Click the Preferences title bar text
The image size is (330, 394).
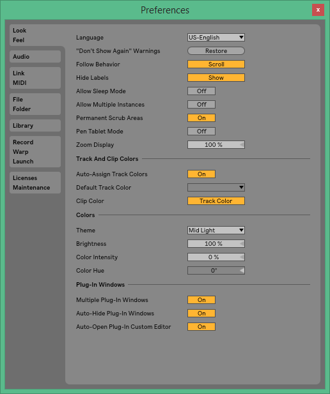point(165,10)
